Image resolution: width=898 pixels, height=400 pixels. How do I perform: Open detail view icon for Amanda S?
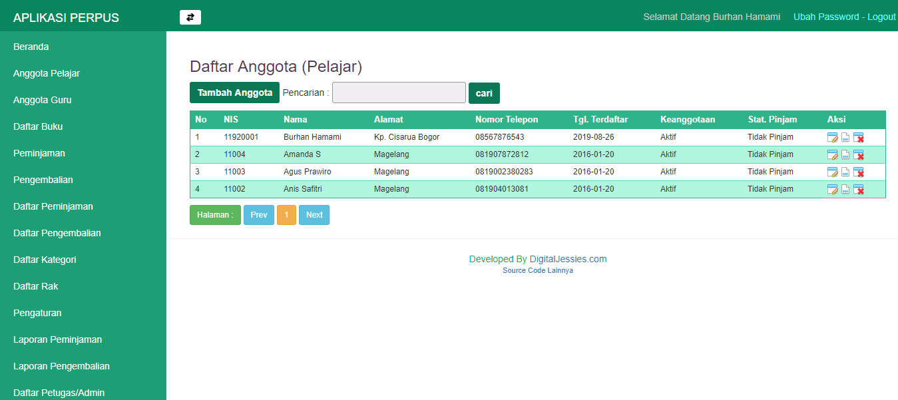(x=845, y=154)
